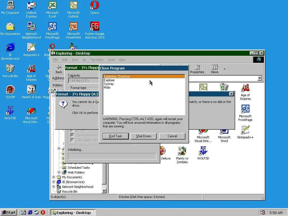
Task: Select Mdm in task list
Action: pos(144,87)
